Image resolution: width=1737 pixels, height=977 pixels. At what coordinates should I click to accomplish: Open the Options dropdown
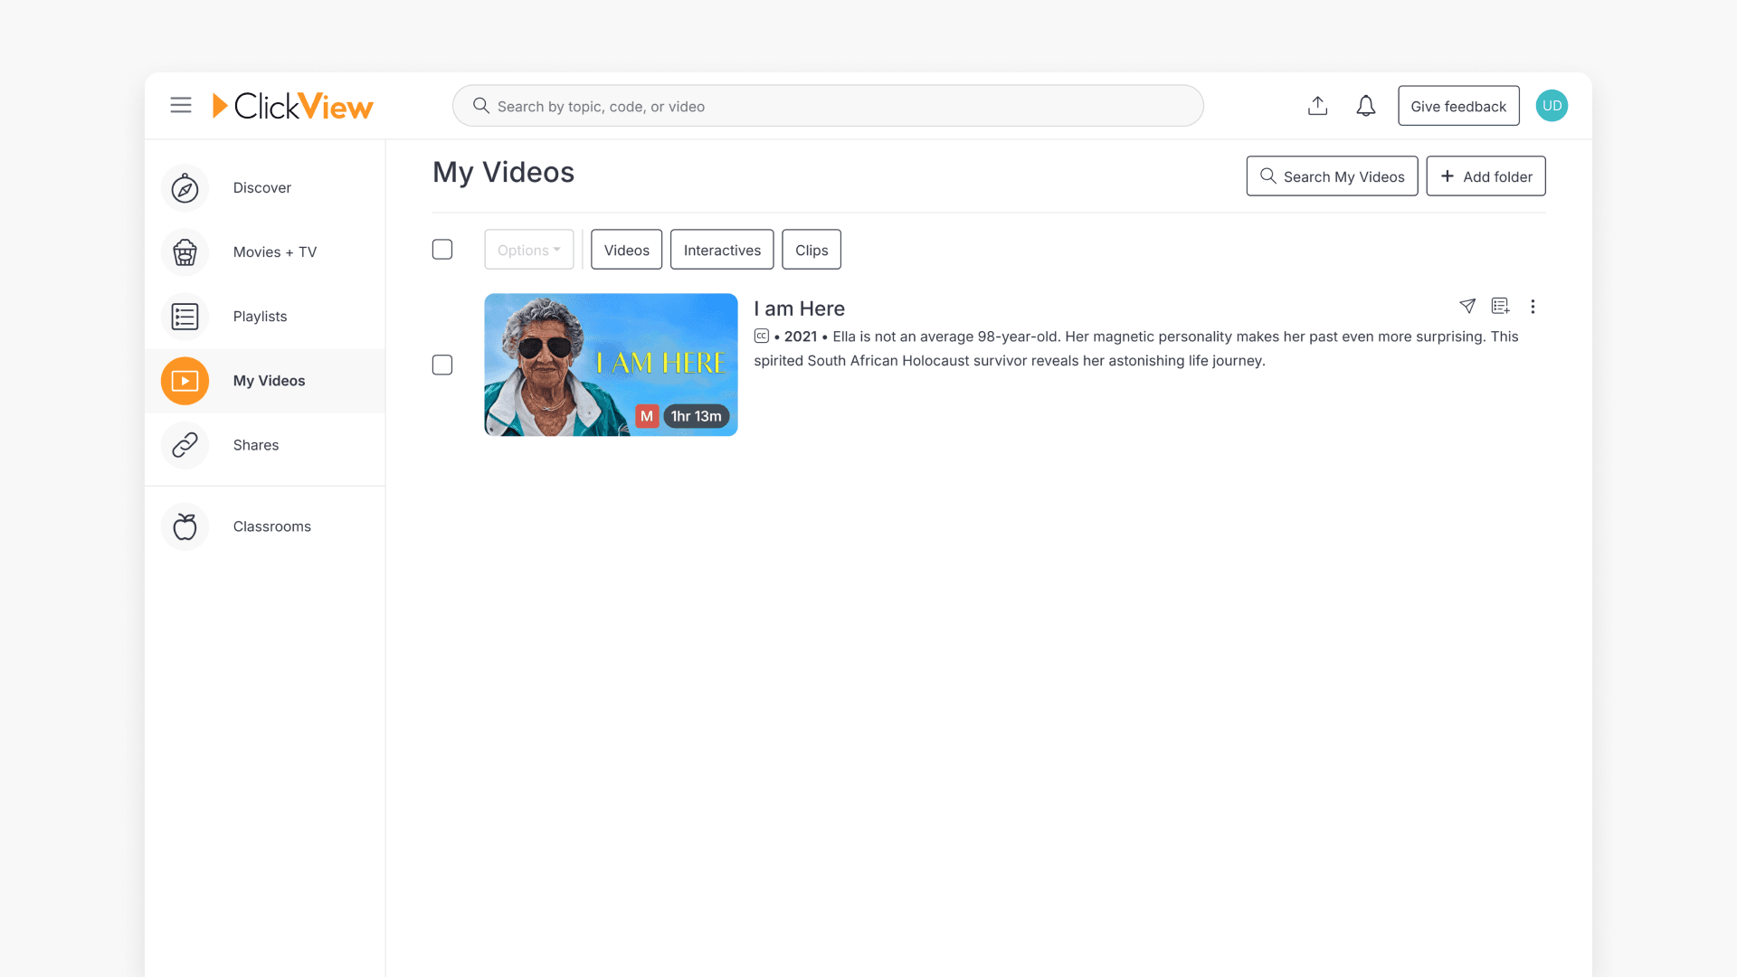[x=528, y=249]
